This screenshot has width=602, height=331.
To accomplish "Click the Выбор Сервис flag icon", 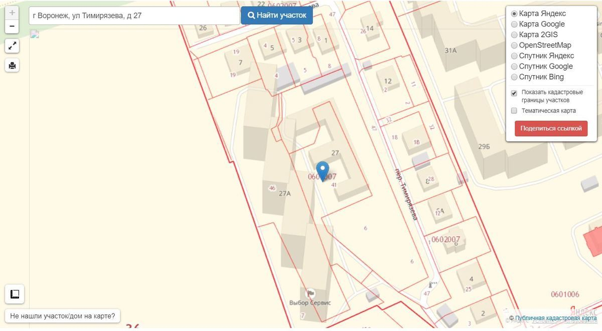I will click(311, 293).
